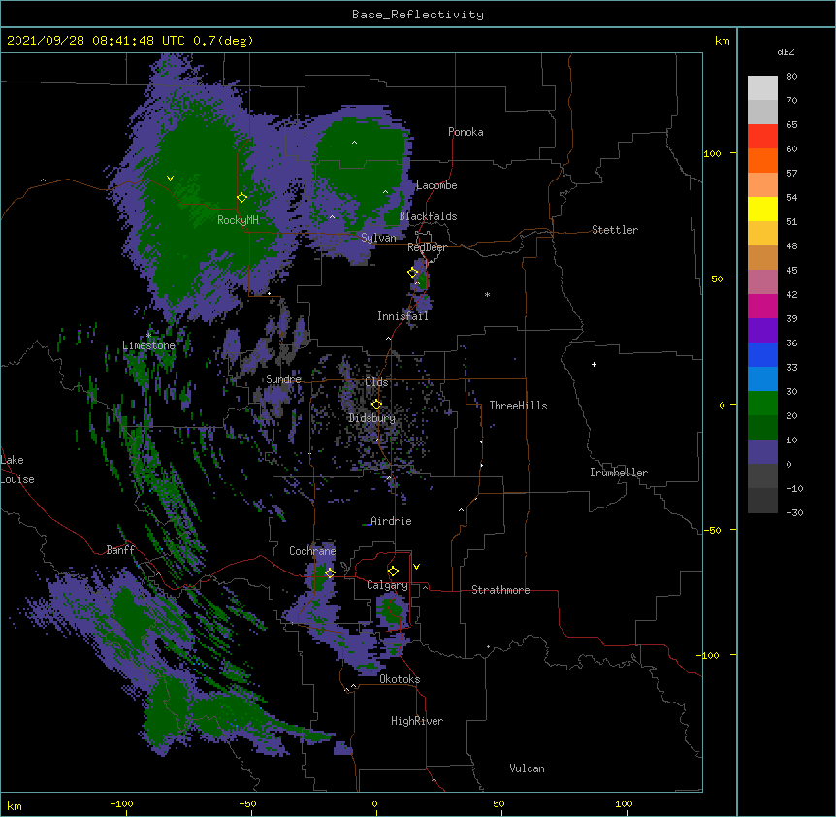Click the yellow diamond marker above Calgary
Screen dimensions: 836x817
(393, 572)
